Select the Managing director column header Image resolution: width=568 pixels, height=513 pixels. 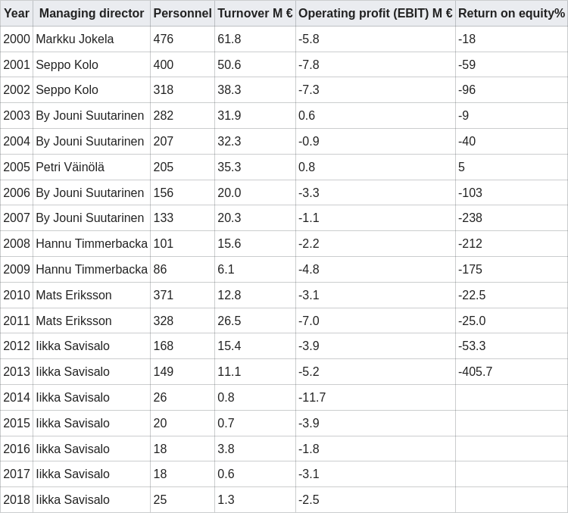coord(92,14)
